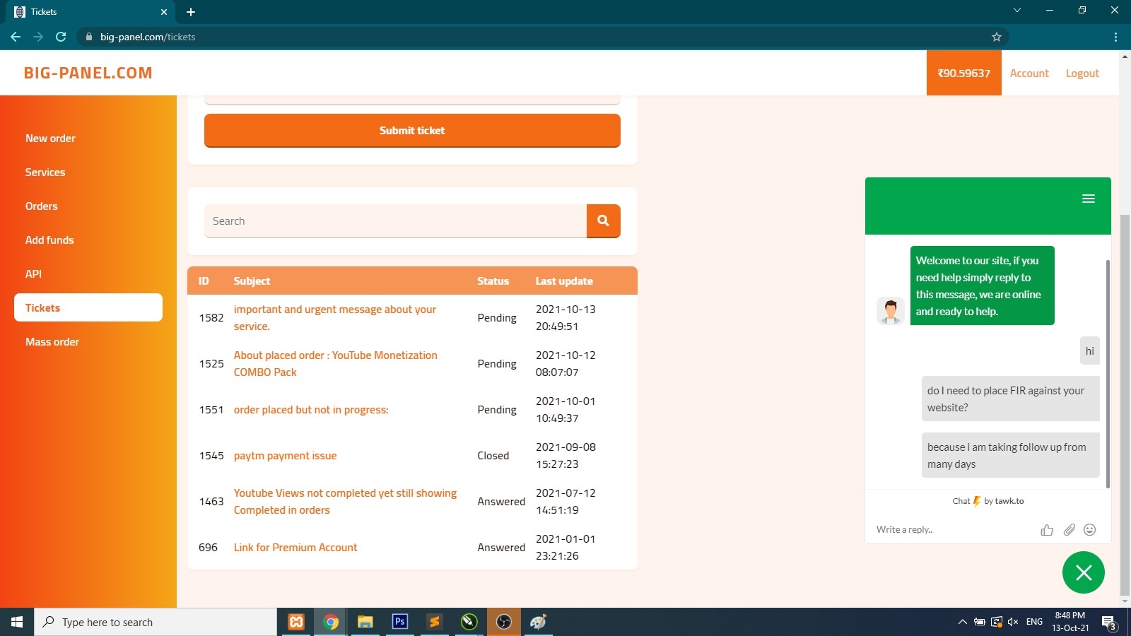
Task: Open the chat widget hamburger menu
Action: [1088, 199]
